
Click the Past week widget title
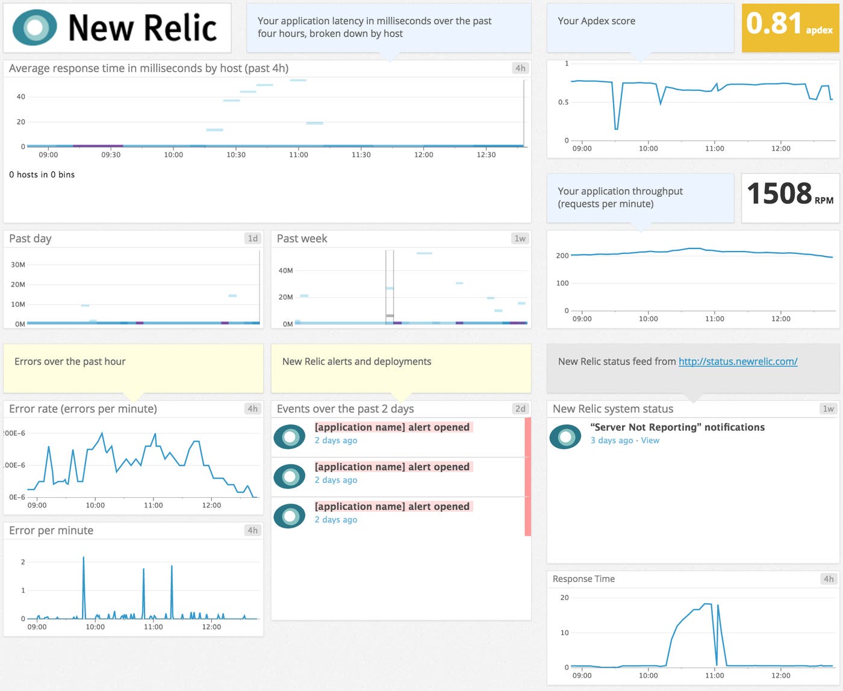tap(302, 238)
